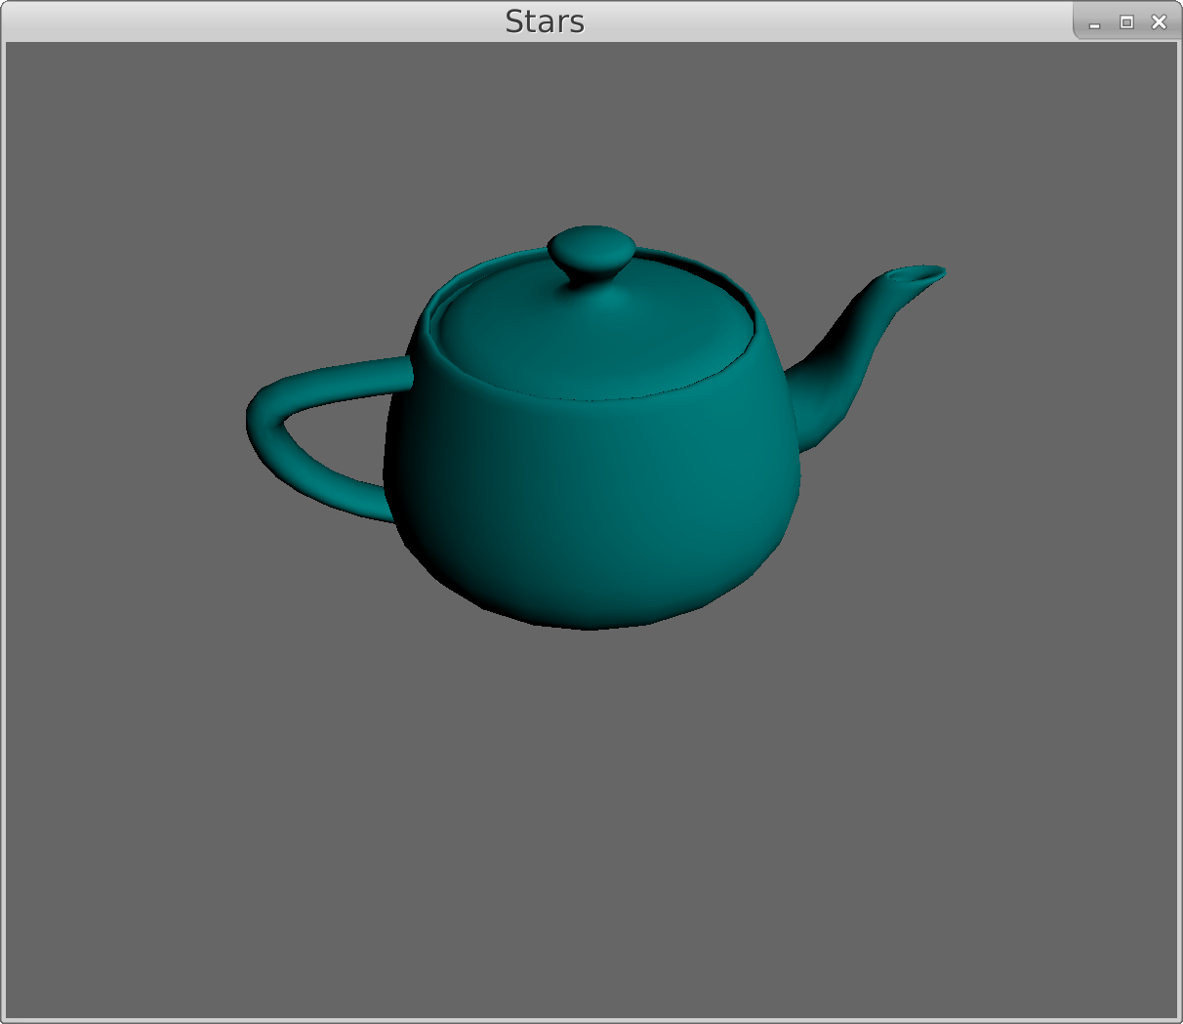Click the title bar left of 'Stars'

tap(244, 21)
